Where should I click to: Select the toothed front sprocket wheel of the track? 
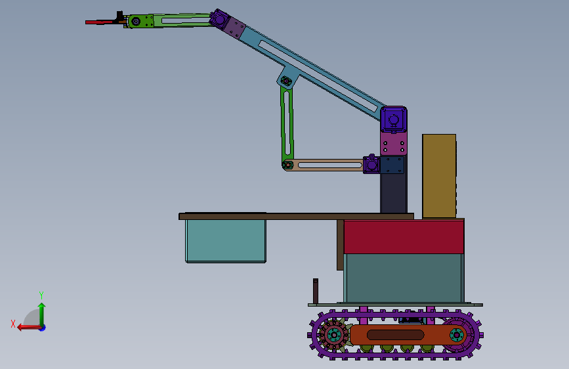pyautogui.click(x=333, y=335)
